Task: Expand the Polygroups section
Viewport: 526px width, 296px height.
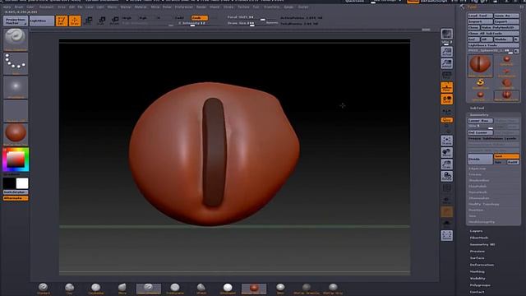Action: tap(480, 285)
